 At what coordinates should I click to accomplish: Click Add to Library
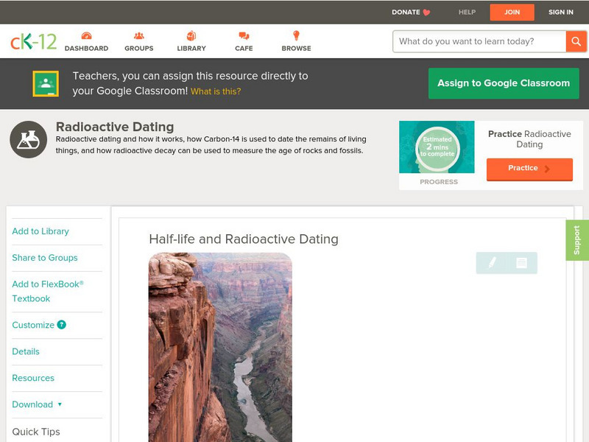[40, 231]
